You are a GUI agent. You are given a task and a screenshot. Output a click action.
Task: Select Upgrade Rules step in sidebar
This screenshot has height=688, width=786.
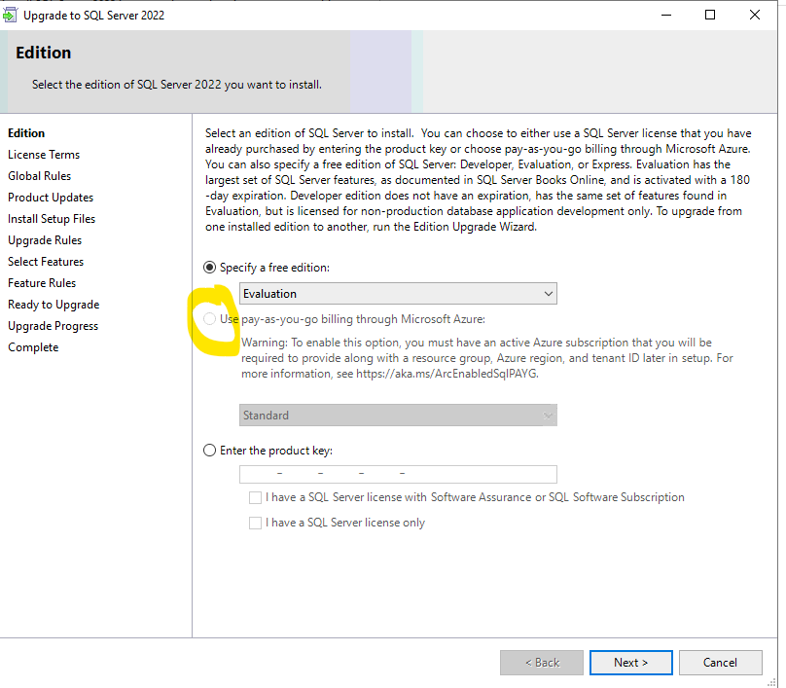coord(45,240)
